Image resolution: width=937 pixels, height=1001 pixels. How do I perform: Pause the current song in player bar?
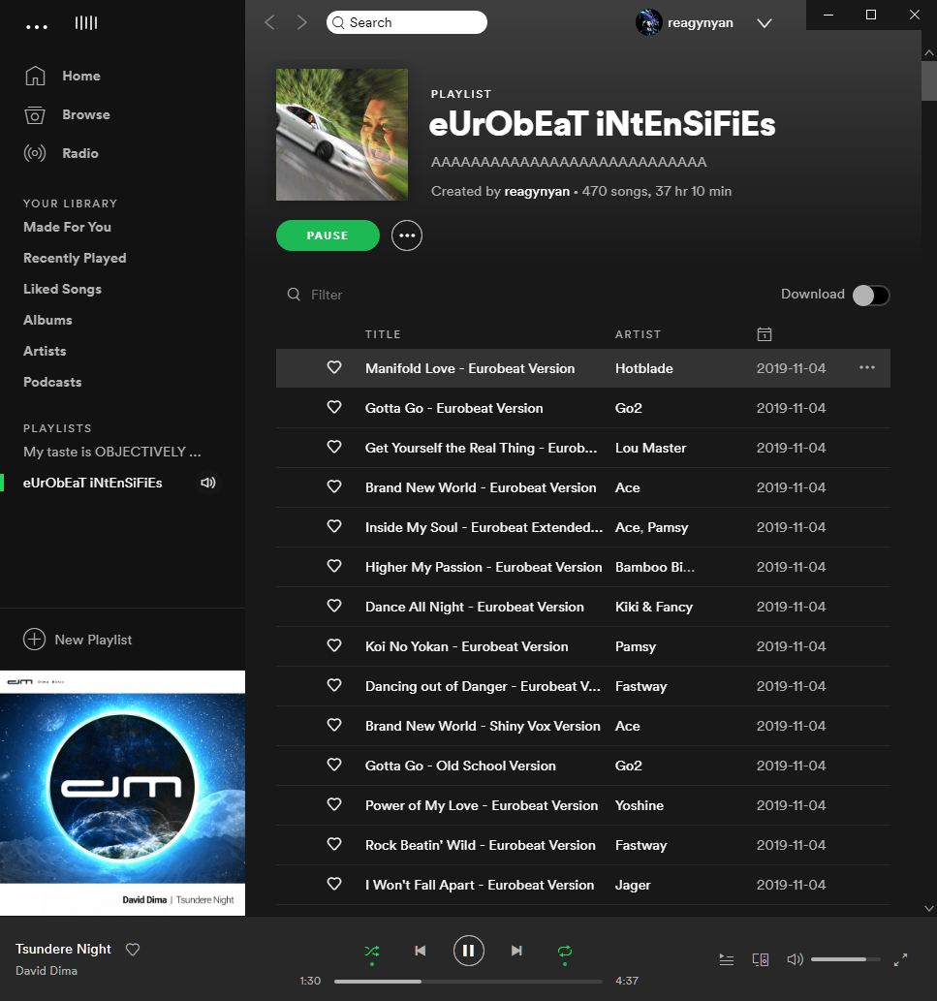point(469,951)
